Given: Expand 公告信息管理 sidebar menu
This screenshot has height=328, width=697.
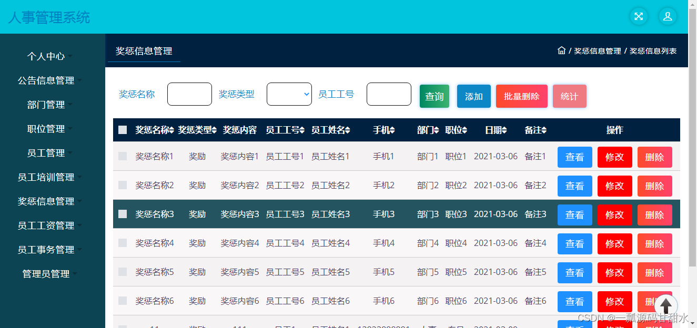Looking at the screenshot, I should (50, 80).
